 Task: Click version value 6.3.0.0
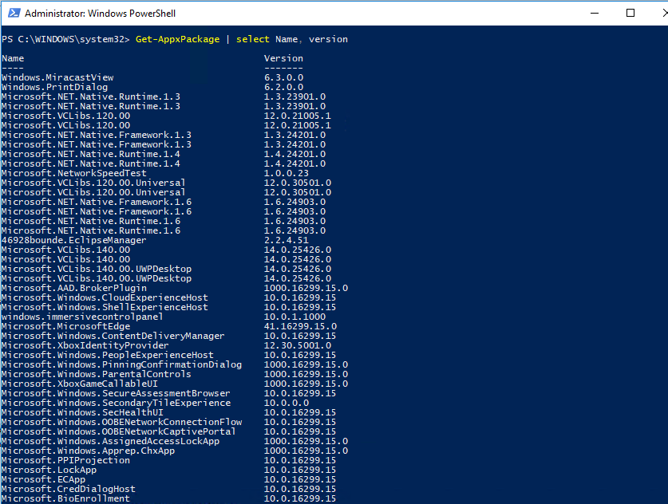[x=284, y=77]
